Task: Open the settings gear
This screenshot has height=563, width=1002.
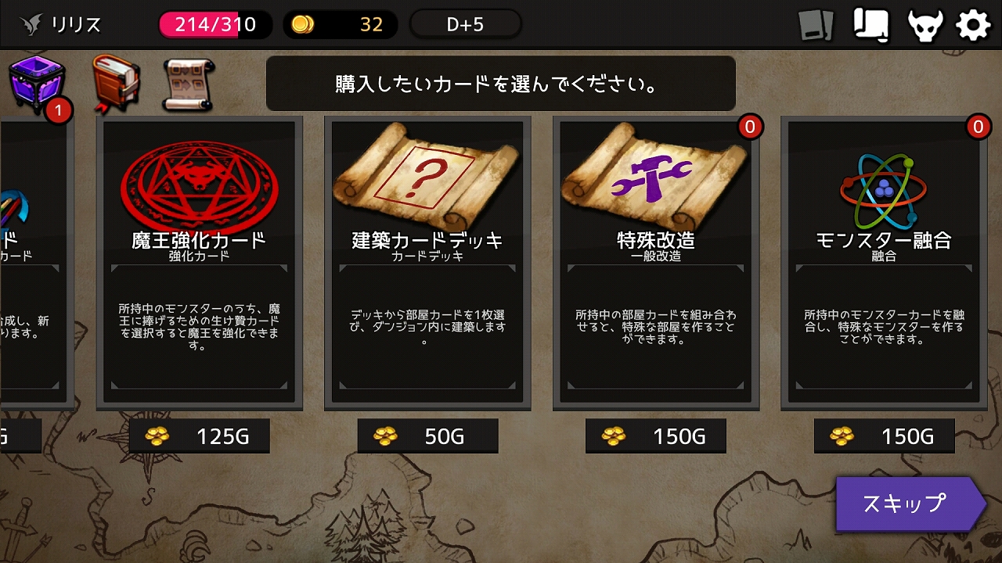Action: 974,25
